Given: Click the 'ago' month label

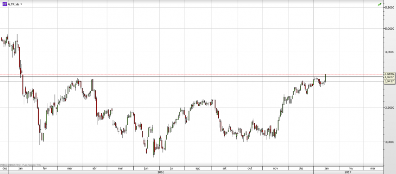Looking at the screenshot, I should (x=198, y=168).
